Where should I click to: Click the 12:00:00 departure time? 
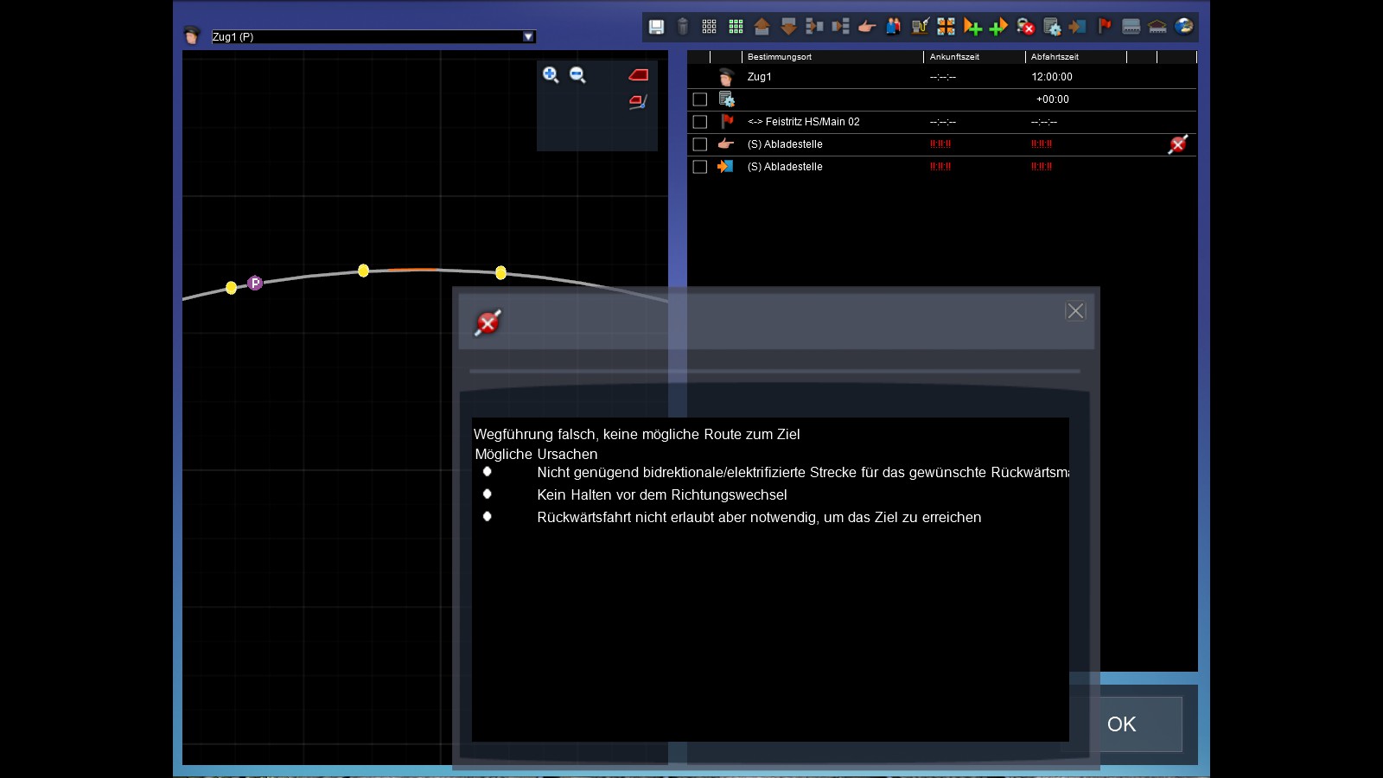pyautogui.click(x=1052, y=77)
